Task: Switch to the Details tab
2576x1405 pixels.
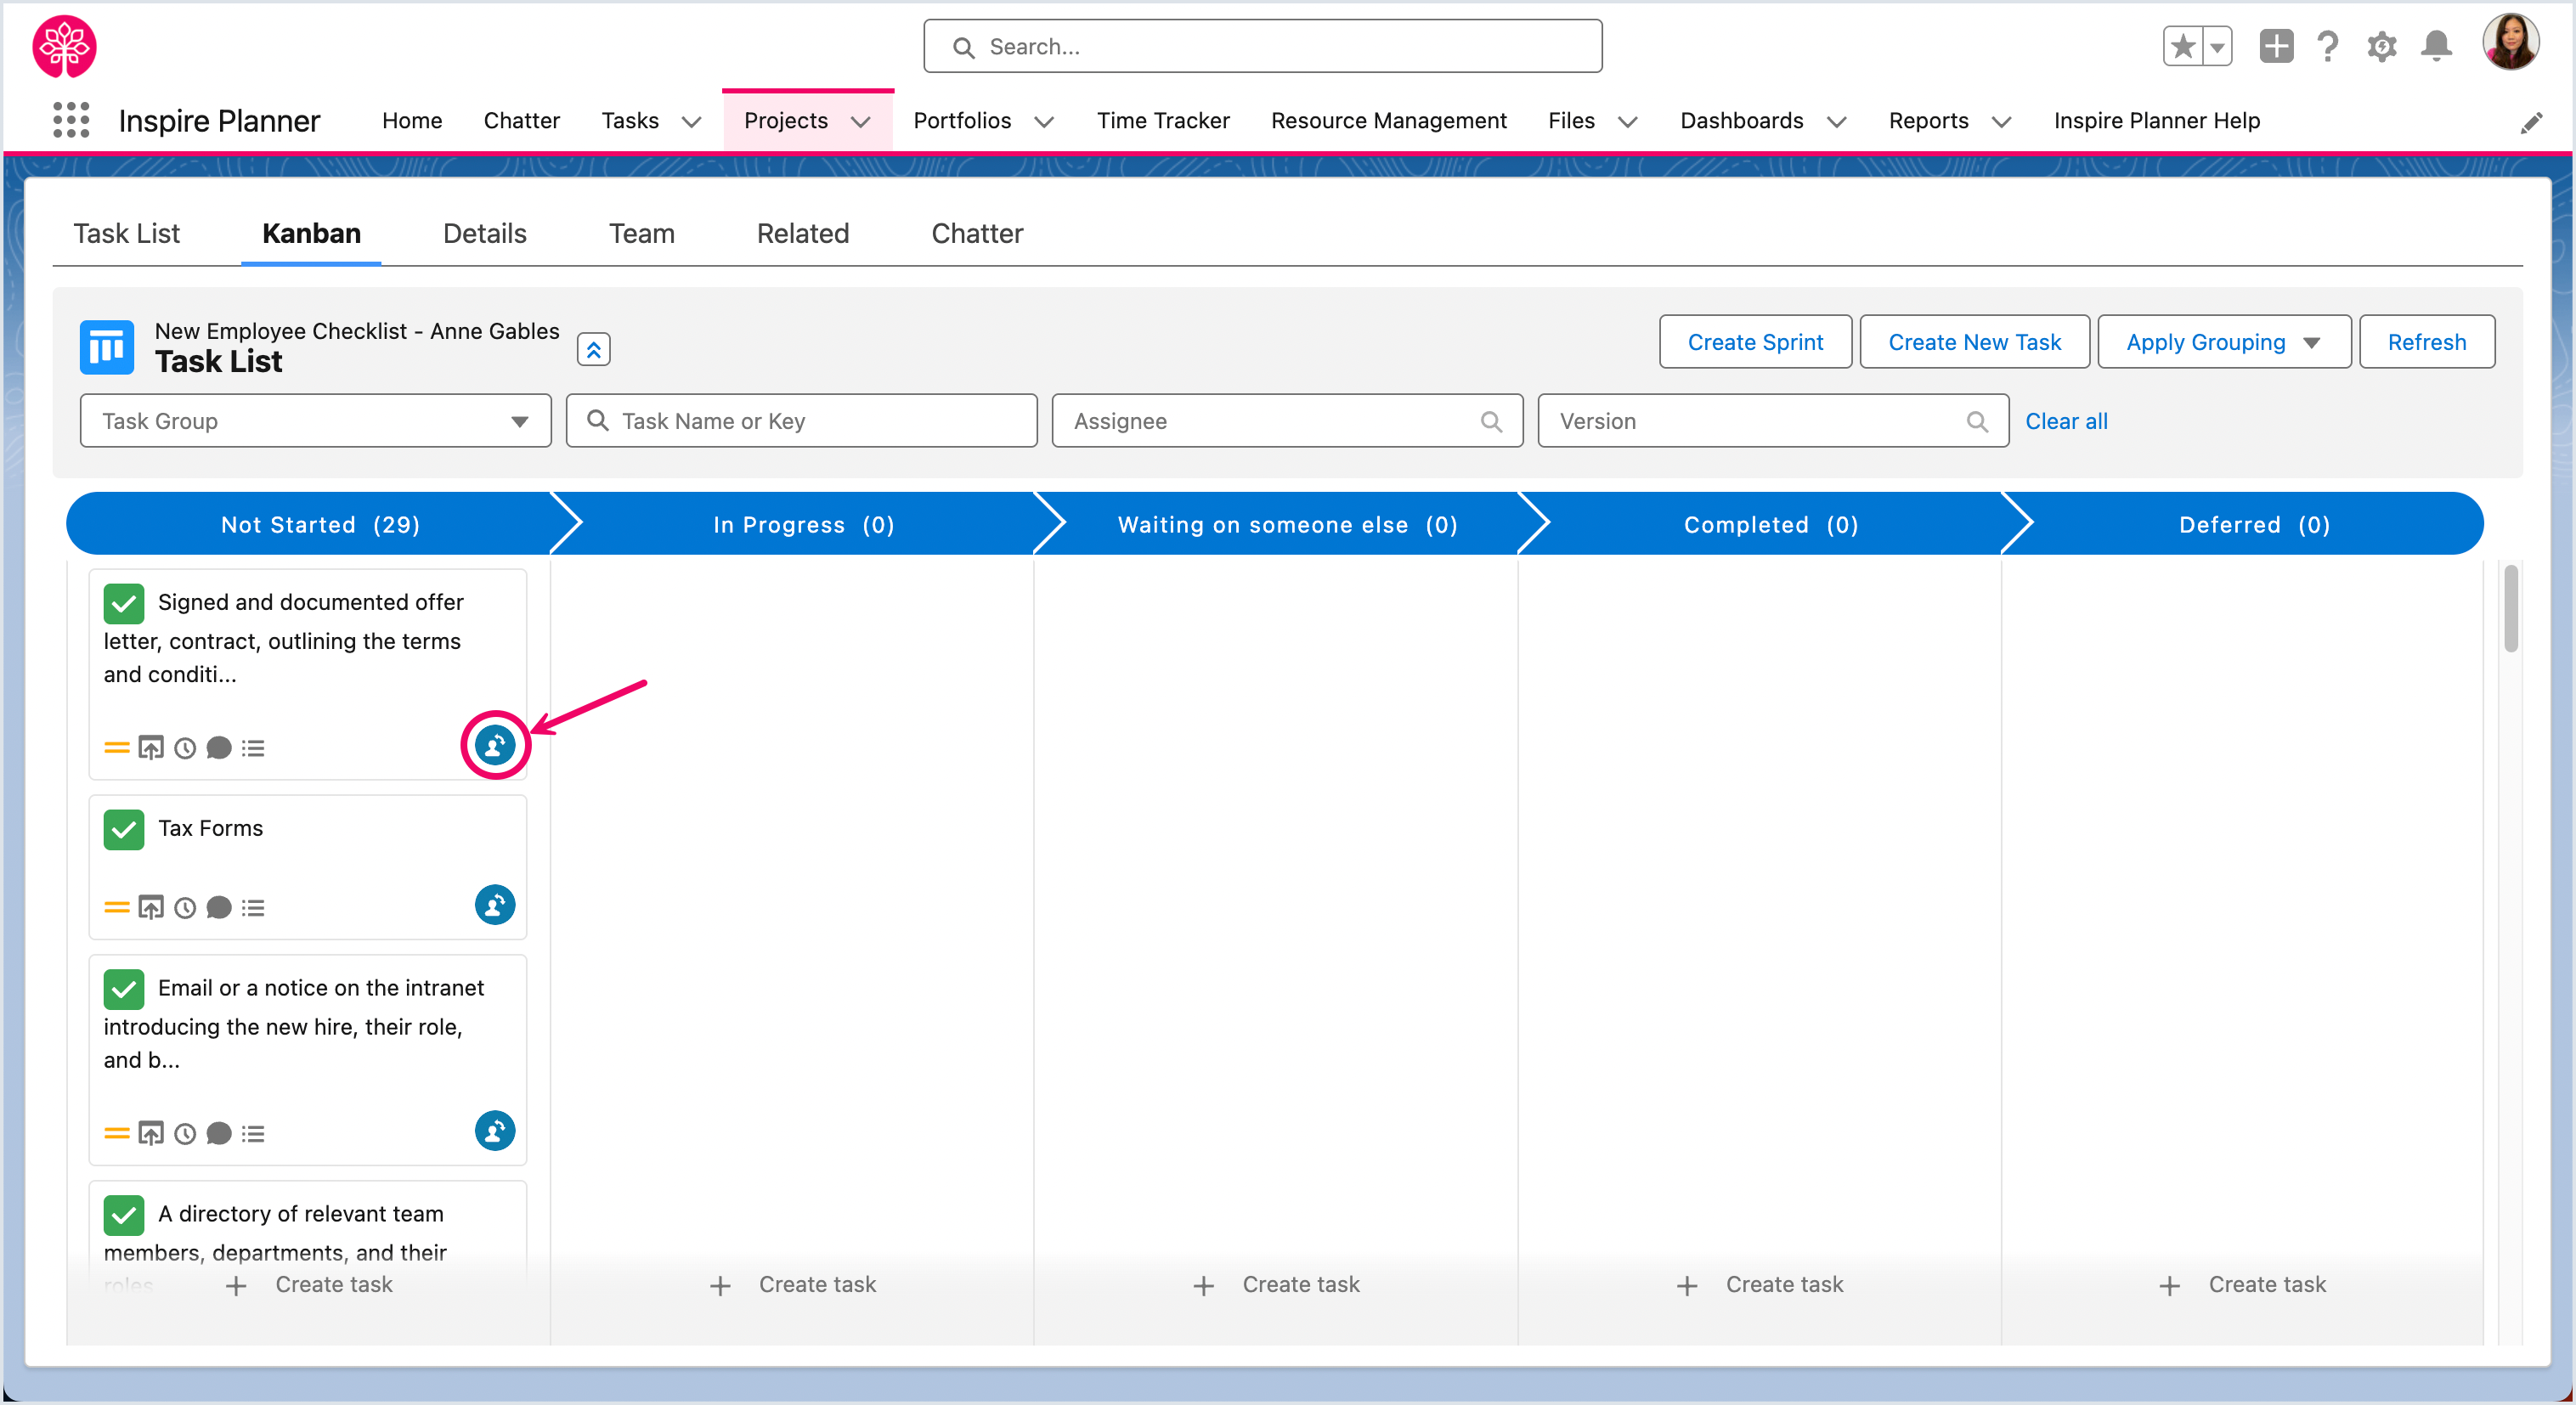Action: pos(485,234)
